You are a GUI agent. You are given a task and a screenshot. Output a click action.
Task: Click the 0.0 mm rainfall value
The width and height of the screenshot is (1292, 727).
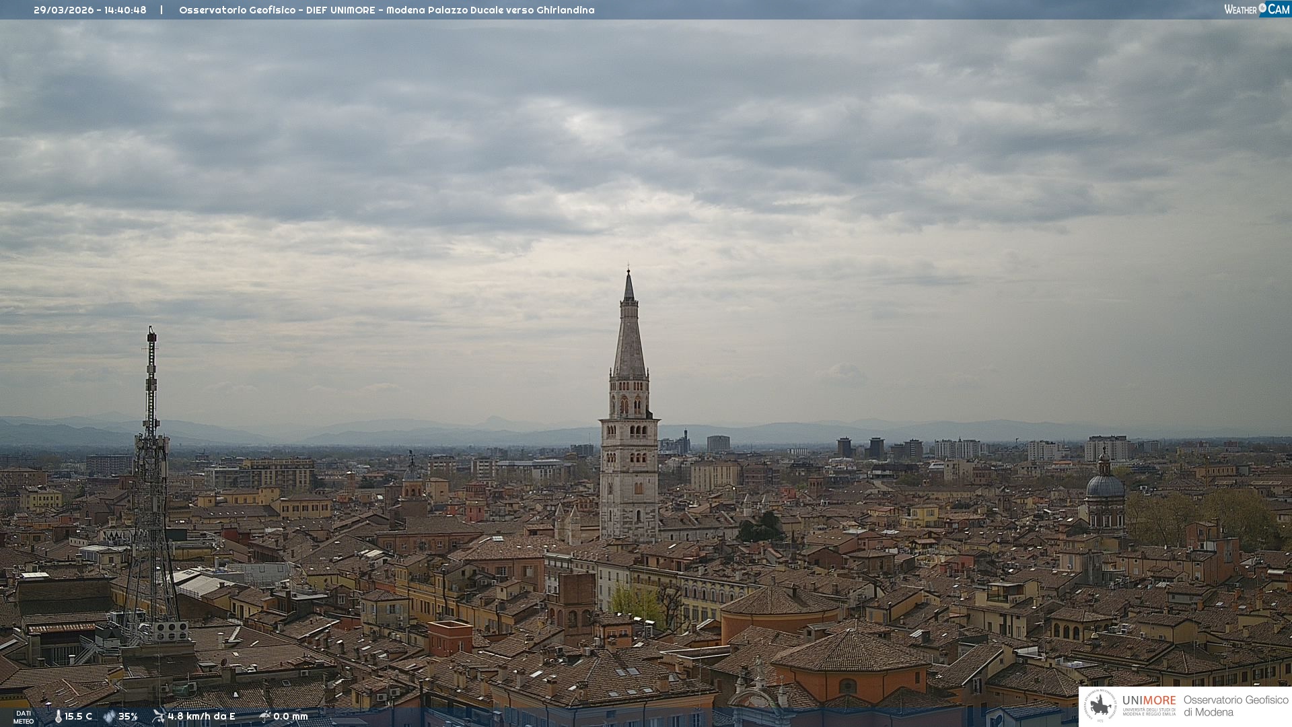290,716
